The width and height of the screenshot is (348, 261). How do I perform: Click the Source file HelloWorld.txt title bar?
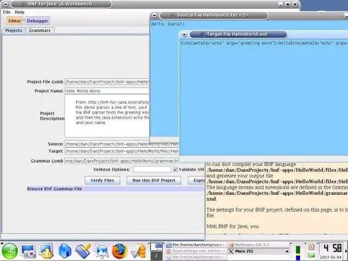pos(214,15)
